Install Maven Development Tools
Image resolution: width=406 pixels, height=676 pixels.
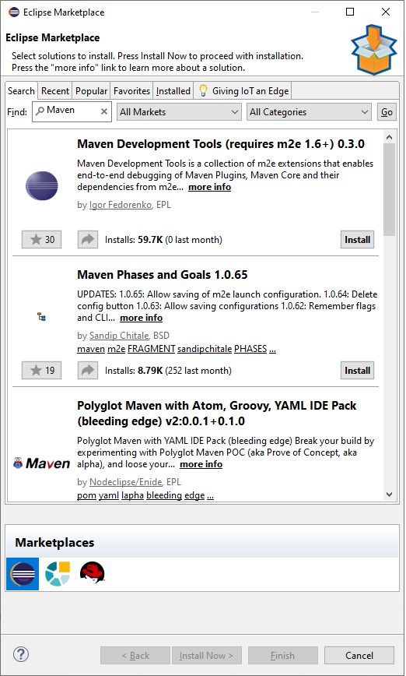pos(357,240)
